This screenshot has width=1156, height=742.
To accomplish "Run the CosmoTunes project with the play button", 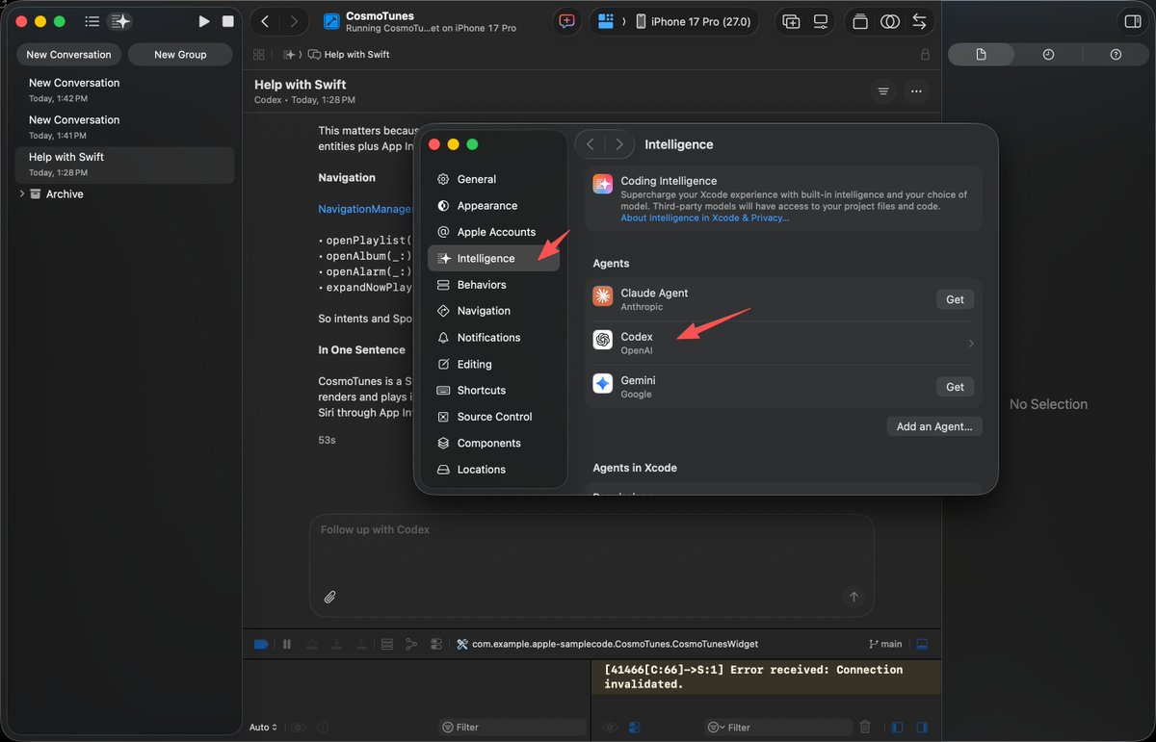I will click(x=203, y=21).
